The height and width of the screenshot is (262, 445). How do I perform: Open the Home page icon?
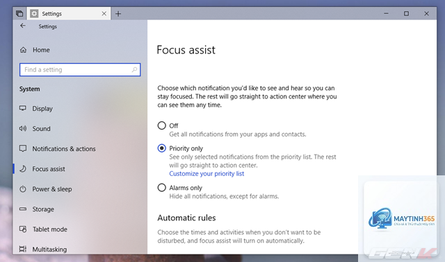[23, 50]
